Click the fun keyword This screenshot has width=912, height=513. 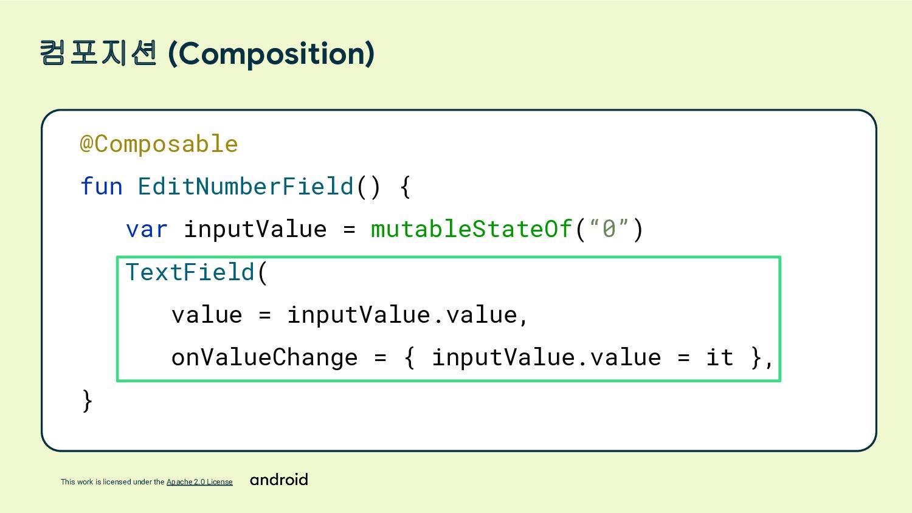pyautogui.click(x=102, y=187)
